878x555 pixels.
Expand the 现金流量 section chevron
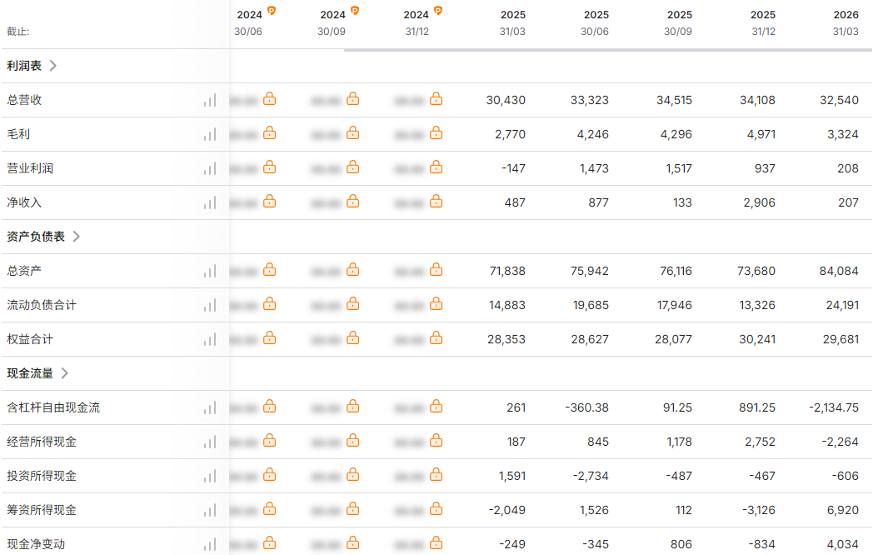tap(65, 373)
